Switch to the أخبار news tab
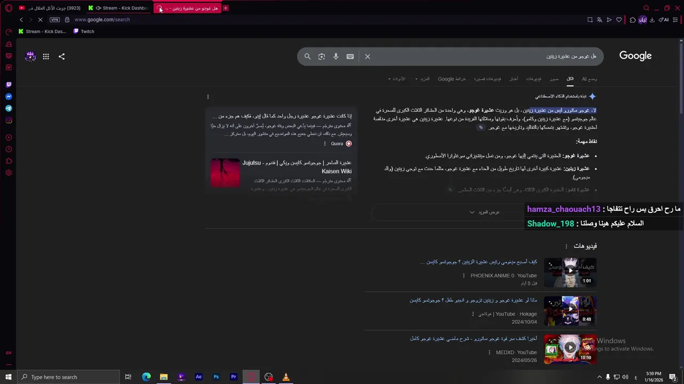The width and height of the screenshot is (684, 384). tap(514, 79)
